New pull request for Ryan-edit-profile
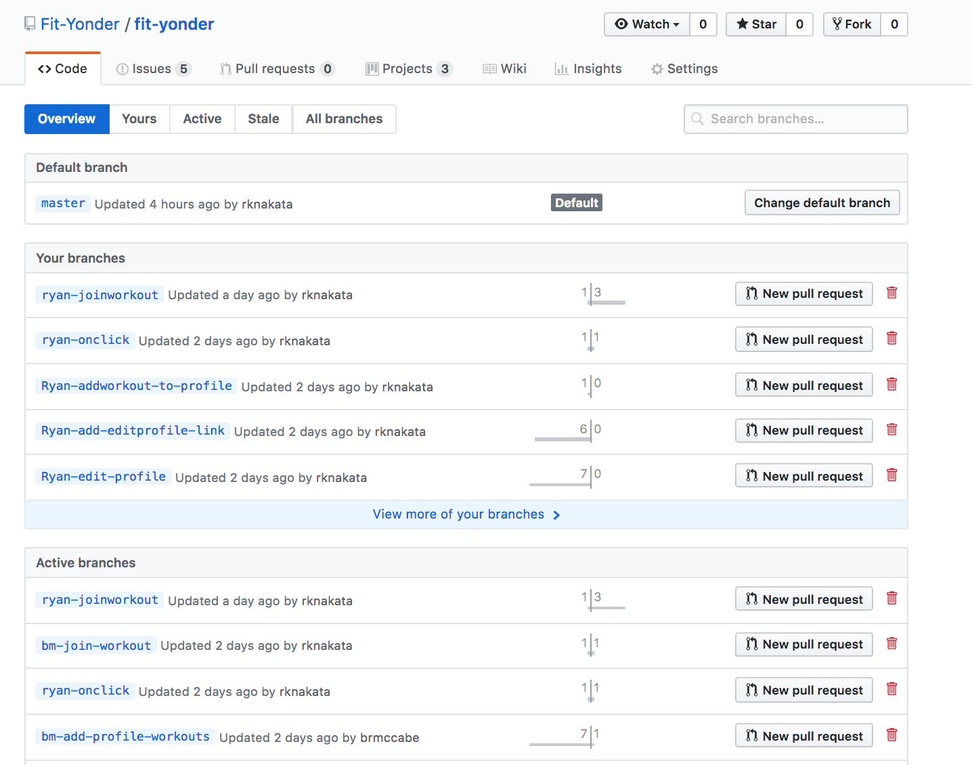The height and width of the screenshot is (765, 972). pyautogui.click(x=804, y=476)
